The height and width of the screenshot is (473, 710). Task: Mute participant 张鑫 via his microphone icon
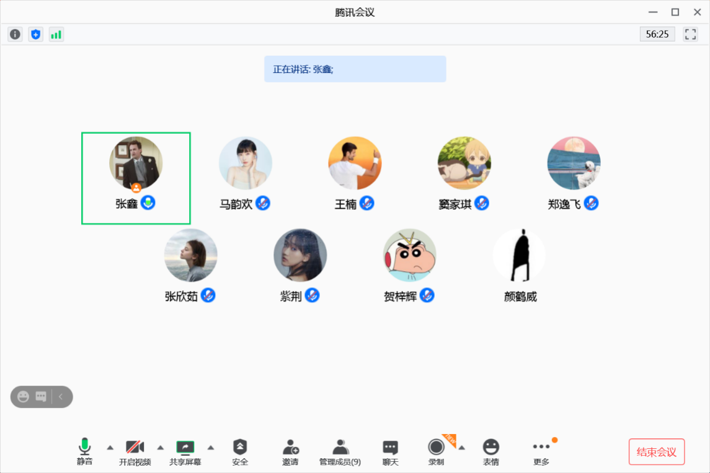tap(148, 203)
